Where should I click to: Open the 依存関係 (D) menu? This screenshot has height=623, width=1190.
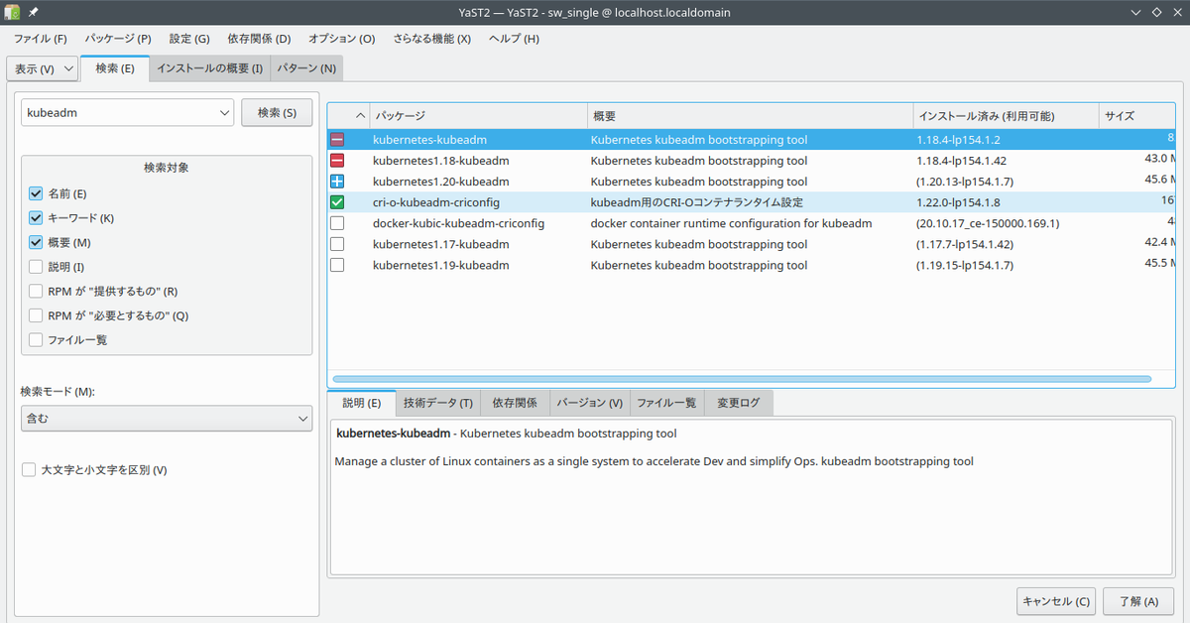pyautogui.click(x=259, y=39)
